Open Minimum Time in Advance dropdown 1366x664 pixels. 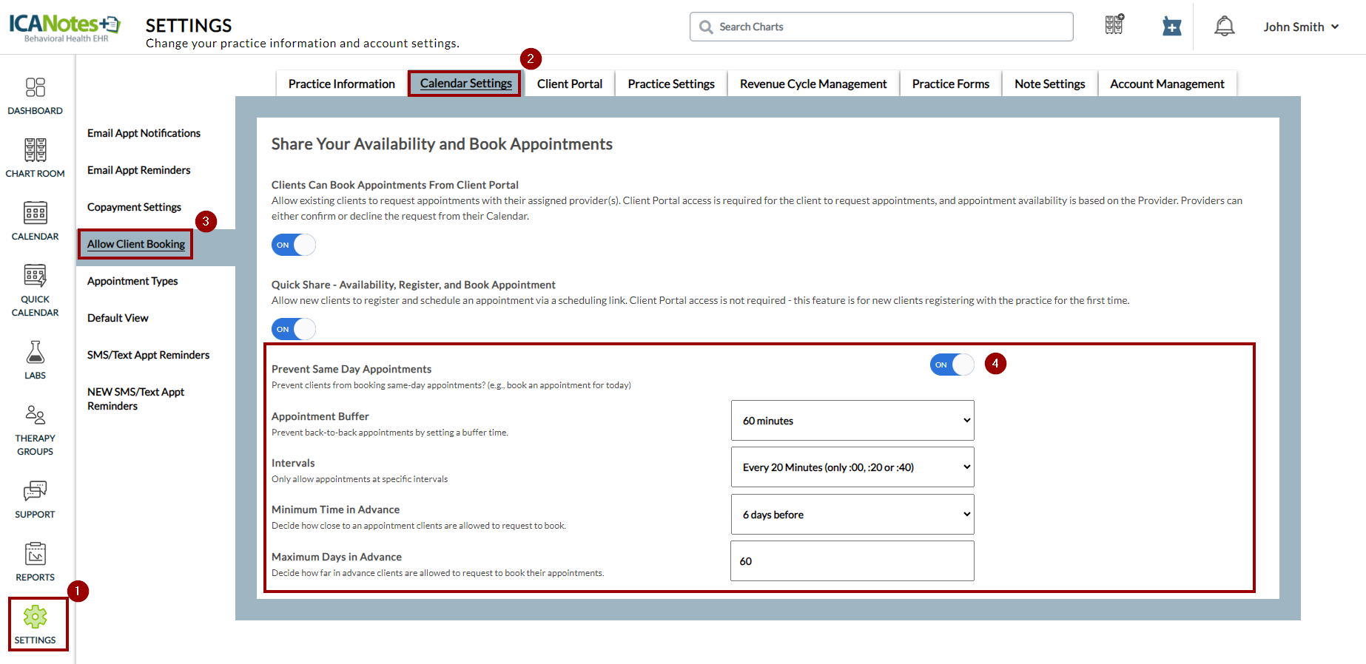pos(852,515)
